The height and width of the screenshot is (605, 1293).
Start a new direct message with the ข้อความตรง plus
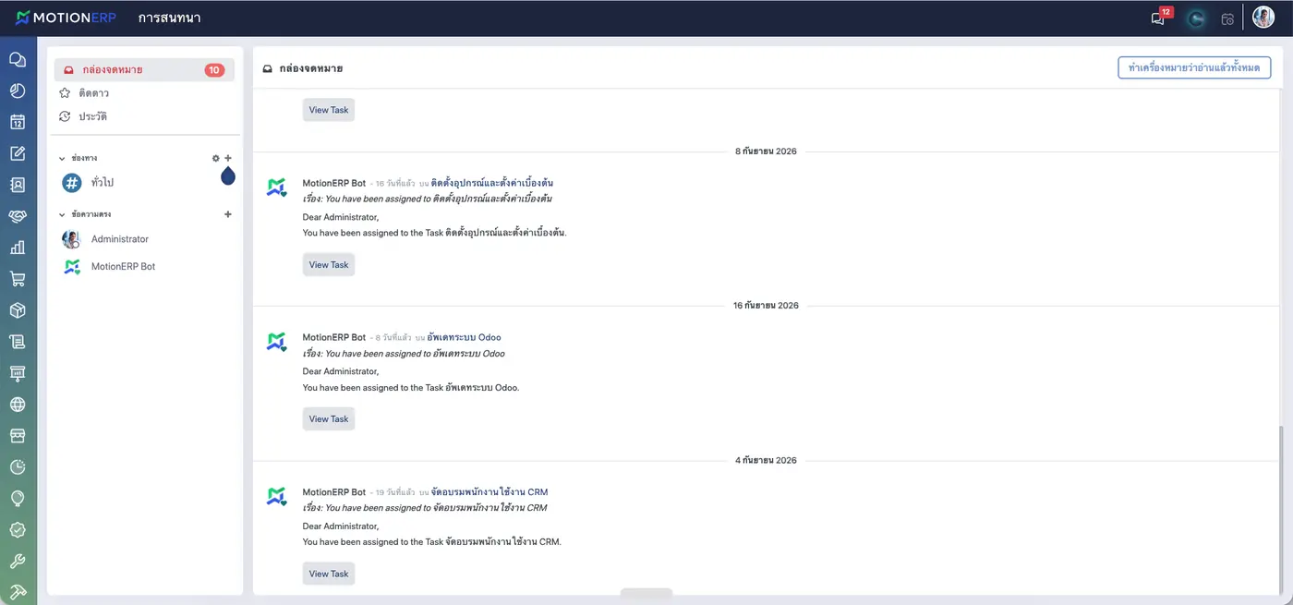coord(228,214)
